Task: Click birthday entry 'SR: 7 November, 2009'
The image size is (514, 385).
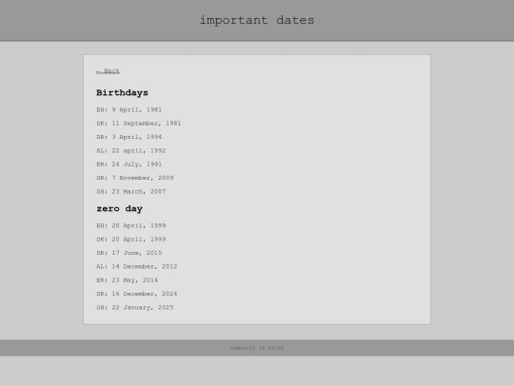Action: click(x=135, y=178)
